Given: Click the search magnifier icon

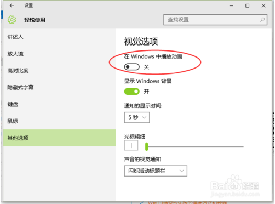Looking at the screenshot, I should pyautogui.click(x=262, y=20).
